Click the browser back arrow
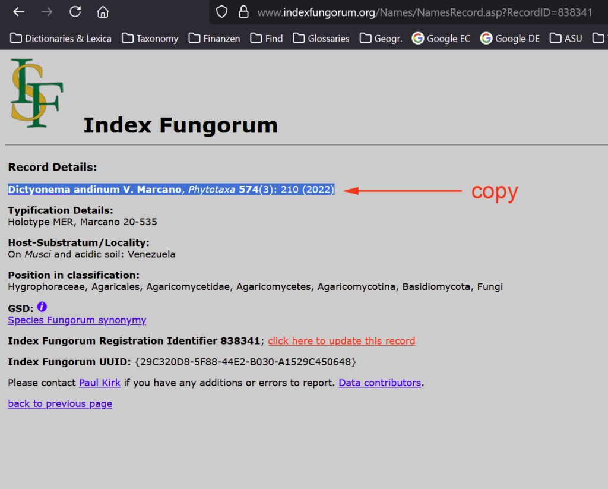 (x=19, y=12)
